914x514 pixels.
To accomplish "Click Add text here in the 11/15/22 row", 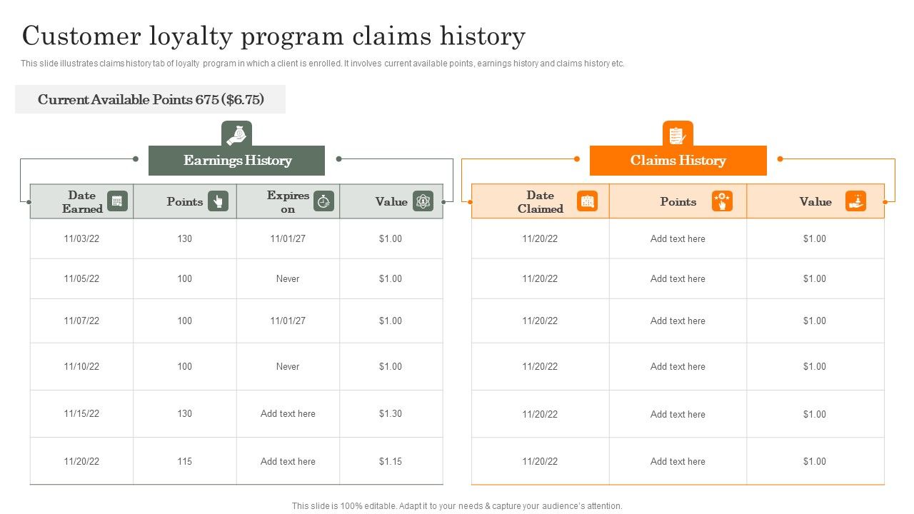I will [288, 413].
